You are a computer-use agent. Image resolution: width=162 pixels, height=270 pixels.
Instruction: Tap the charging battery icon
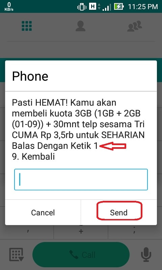point(119,7)
